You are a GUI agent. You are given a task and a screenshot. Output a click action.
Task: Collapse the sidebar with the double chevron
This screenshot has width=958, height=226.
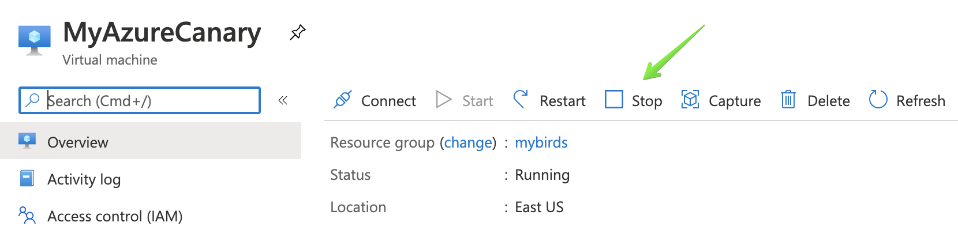[x=283, y=100]
